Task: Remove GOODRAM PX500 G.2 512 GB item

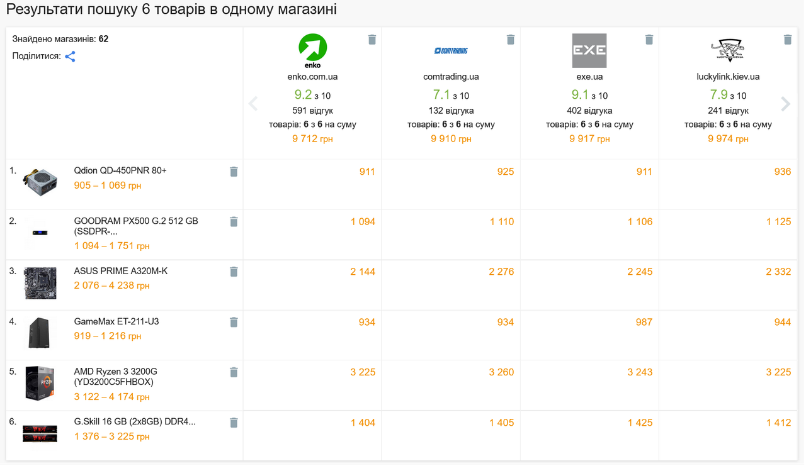Action: [x=234, y=222]
